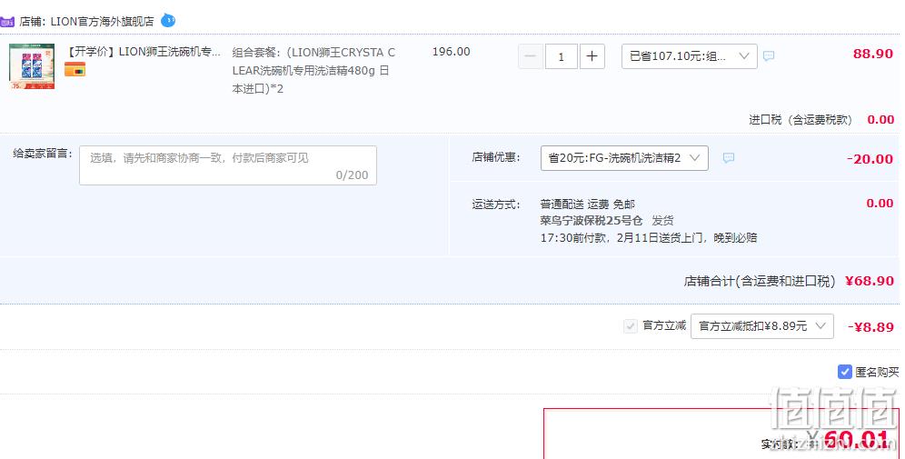This screenshot has height=459, width=905.
Task: Open the 省20元:FG-洗碗机洗洁精2 store discount dropdown
Action: coord(624,158)
